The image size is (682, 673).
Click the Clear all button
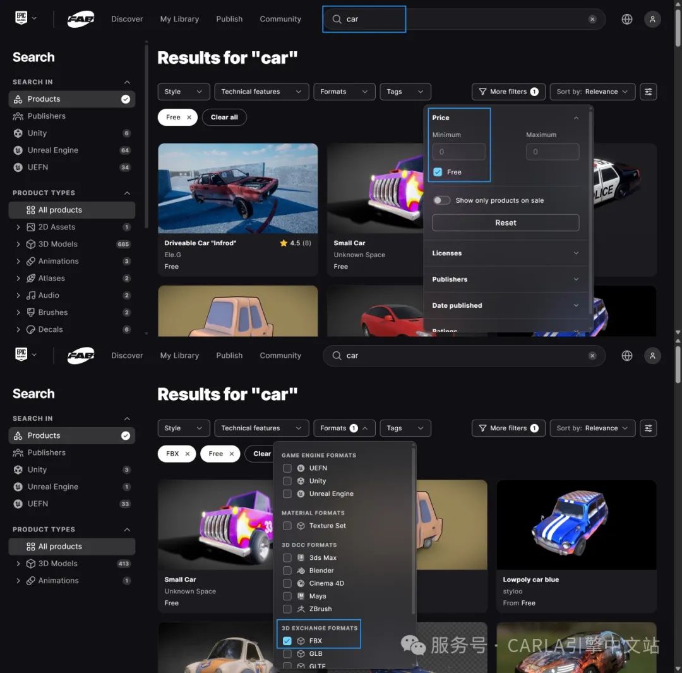[x=224, y=117]
